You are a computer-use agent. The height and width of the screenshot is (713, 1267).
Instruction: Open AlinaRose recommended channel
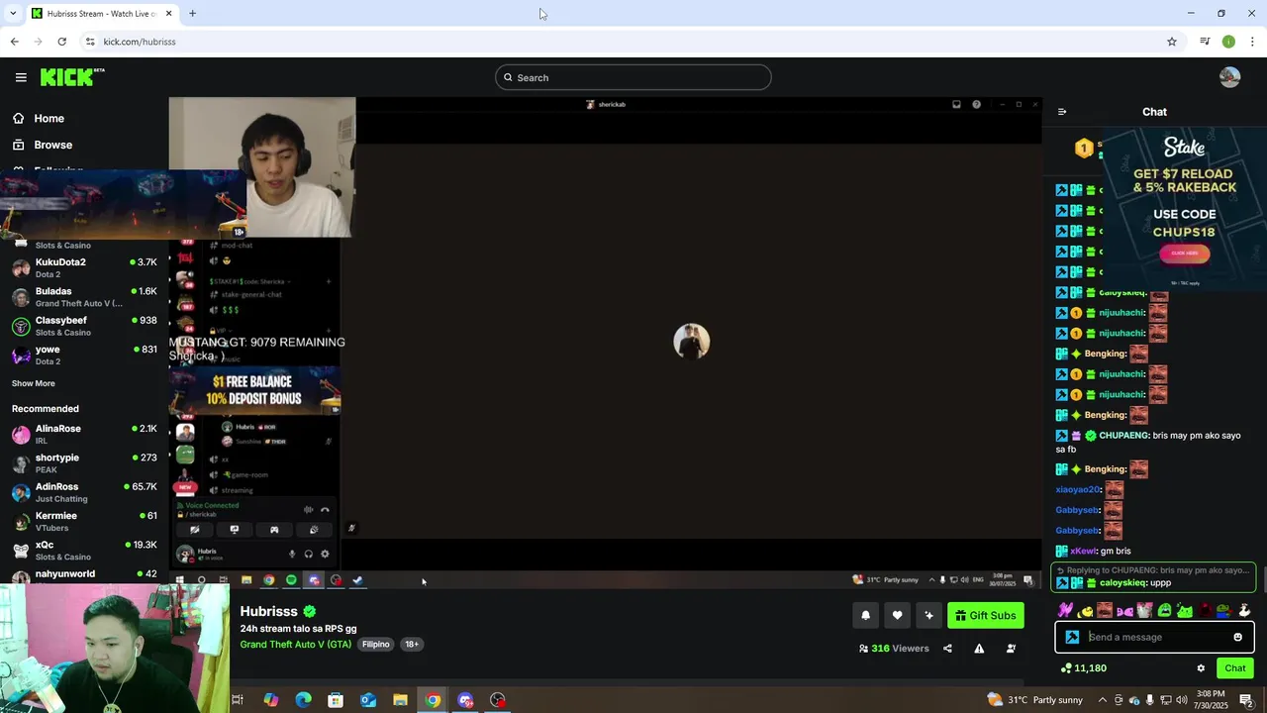coord(84,434)
